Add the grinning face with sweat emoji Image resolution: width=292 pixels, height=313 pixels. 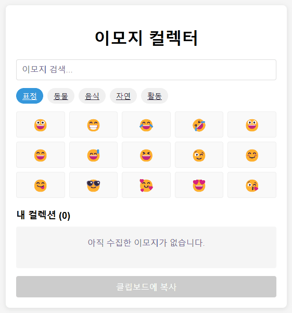pos(93,155)
